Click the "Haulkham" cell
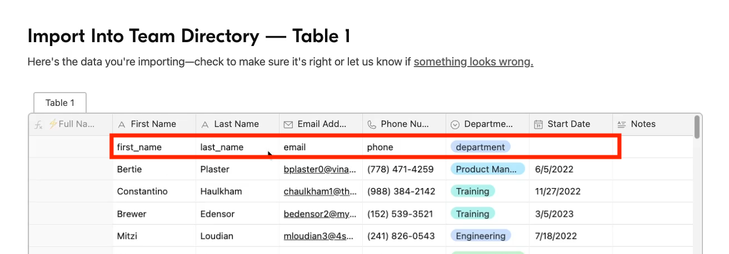The image size is (729, 254). pyautogui.click(x=237, y=191)
